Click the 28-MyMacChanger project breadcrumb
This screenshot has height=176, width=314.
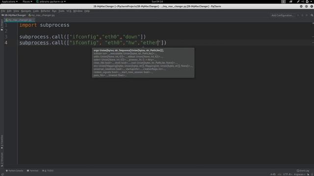pyautogui.click(x=14, y=15)
